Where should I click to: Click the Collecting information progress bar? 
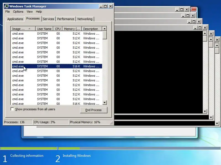[28, 148]
